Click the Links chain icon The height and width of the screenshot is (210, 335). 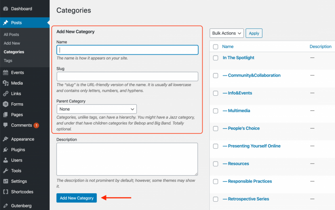[6, 94]
